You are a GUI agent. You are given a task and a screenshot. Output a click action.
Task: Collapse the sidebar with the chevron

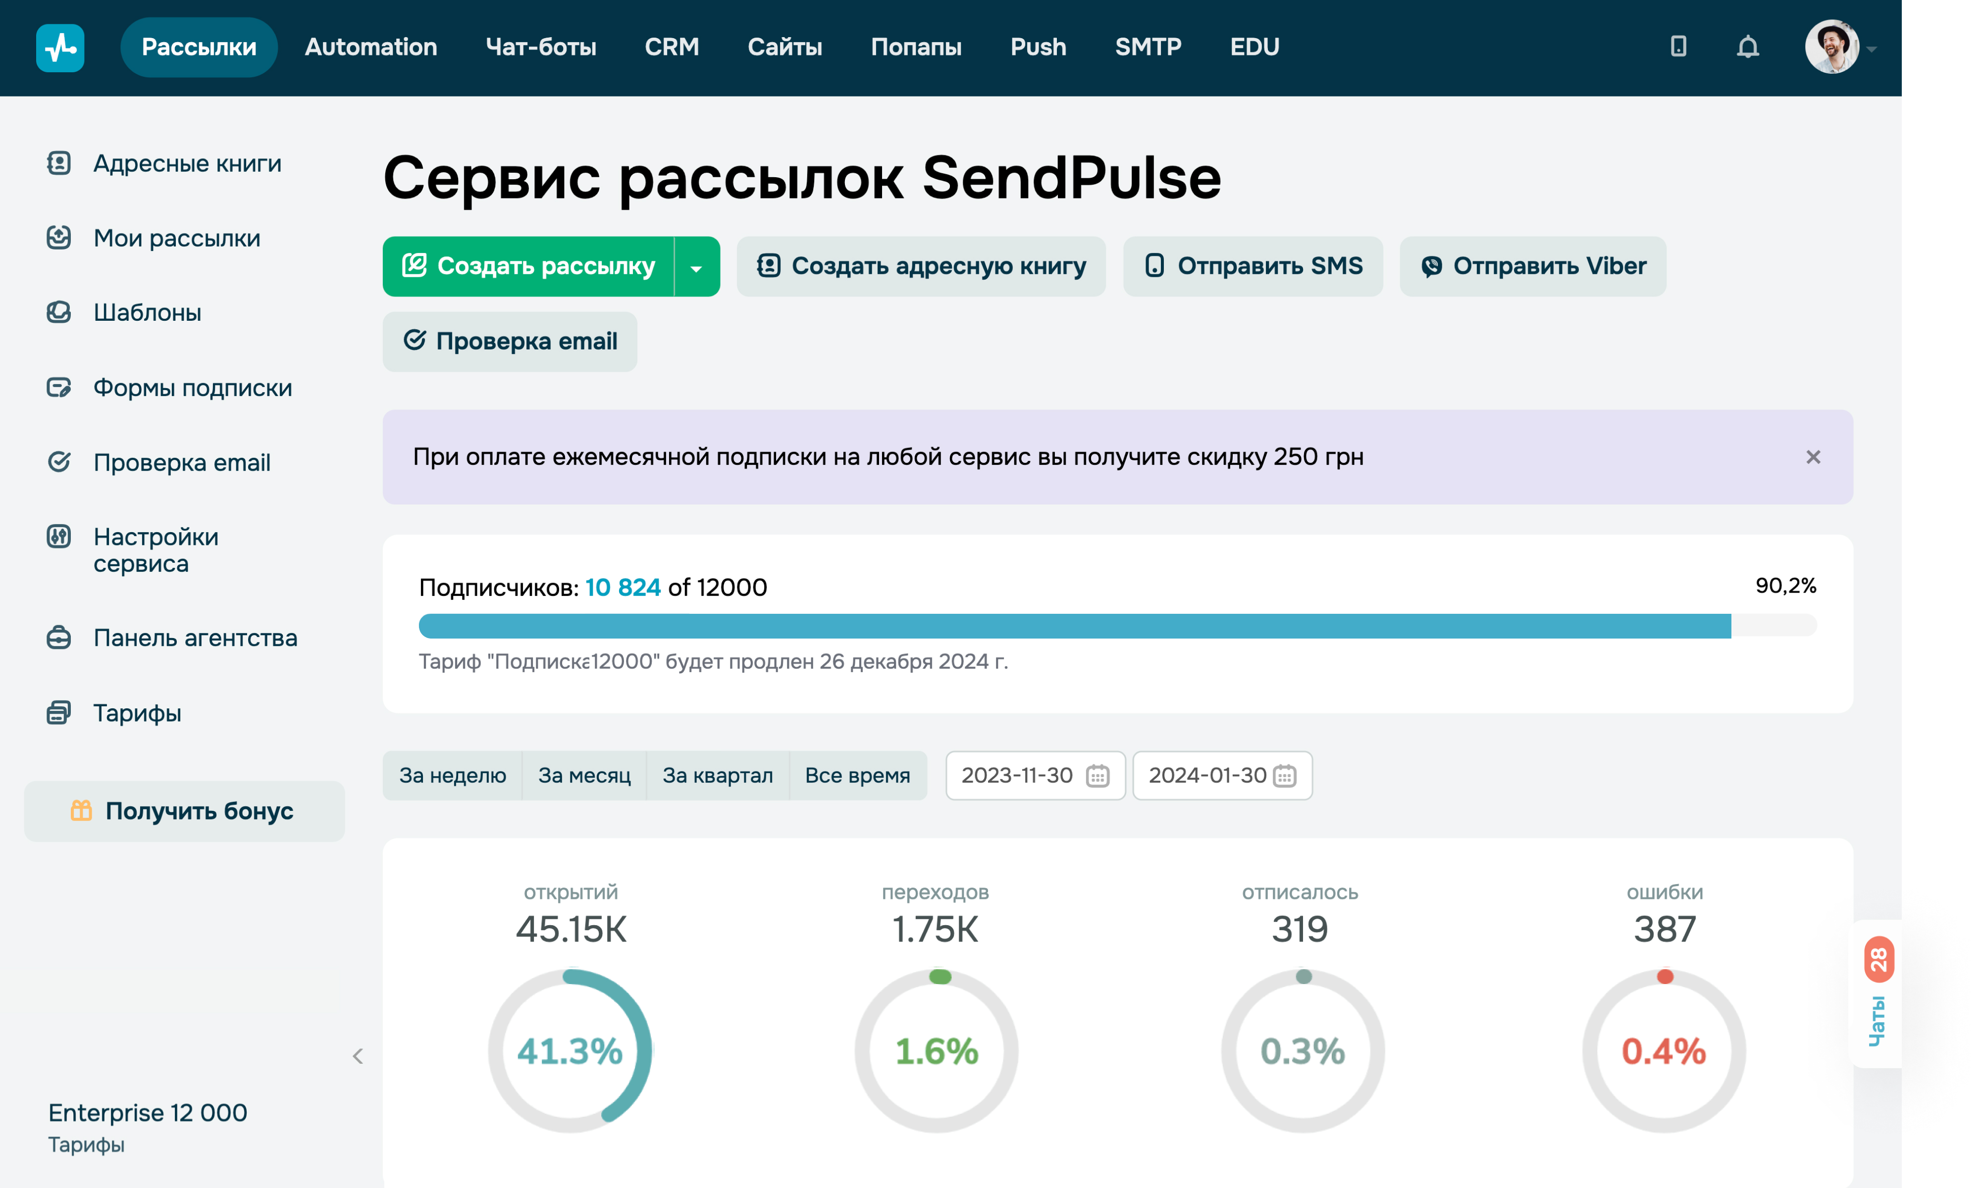358,1057
